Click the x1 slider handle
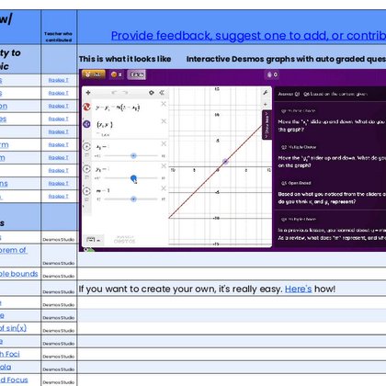Viewport: 386px width, 386px height. [133, 155]
